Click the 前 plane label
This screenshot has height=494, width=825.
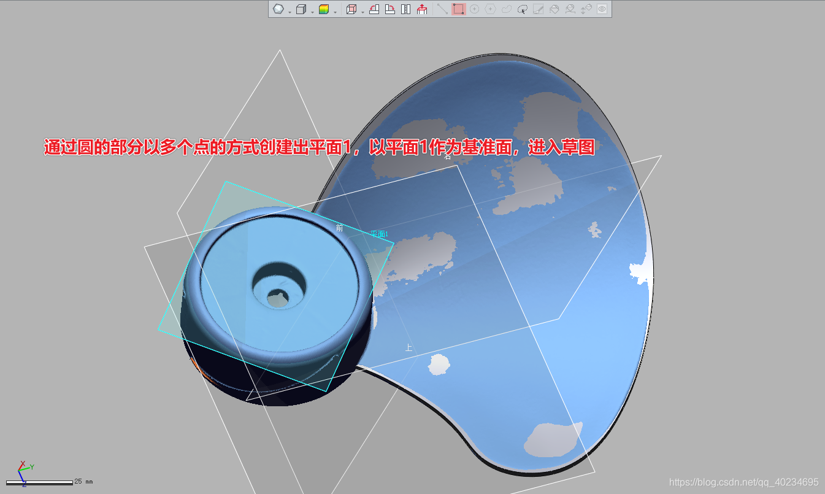pyautogui.click(x=340, y=228)
